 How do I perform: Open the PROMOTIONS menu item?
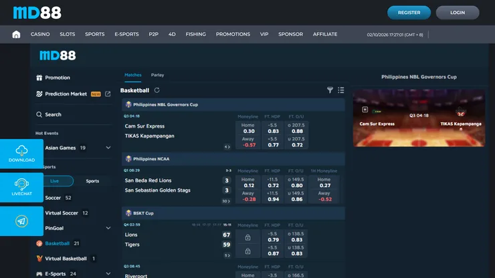(233, 34)
